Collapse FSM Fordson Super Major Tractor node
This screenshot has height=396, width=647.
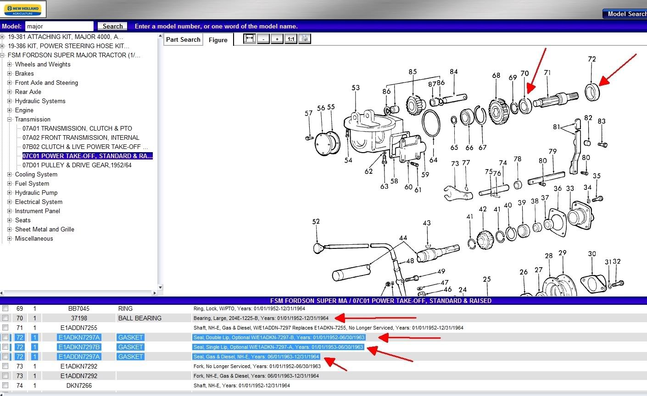click(2, 55)
